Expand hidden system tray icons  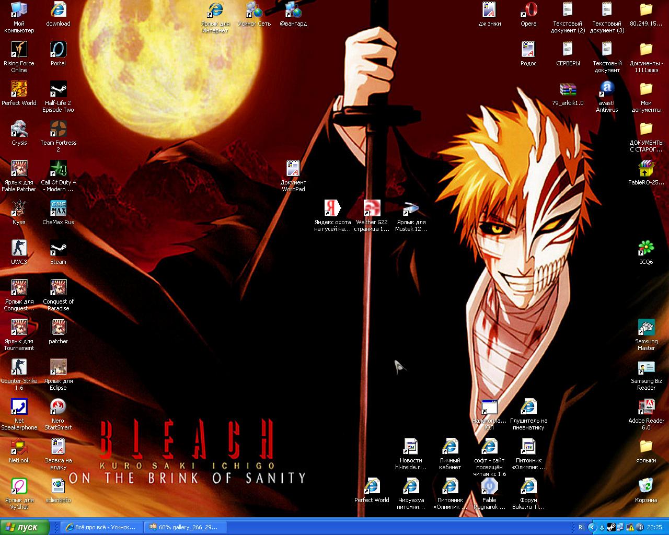tap(592, 527)
